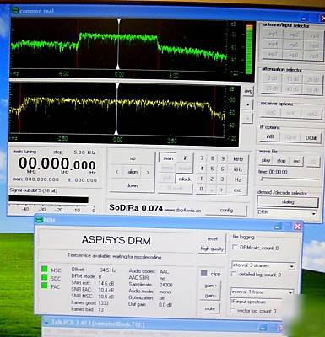Click the main tuning frequency display

click(57, 163)
